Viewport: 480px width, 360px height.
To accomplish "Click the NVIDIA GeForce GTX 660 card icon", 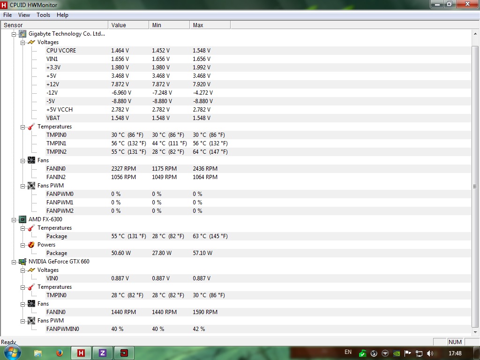I will pos(22,262).
